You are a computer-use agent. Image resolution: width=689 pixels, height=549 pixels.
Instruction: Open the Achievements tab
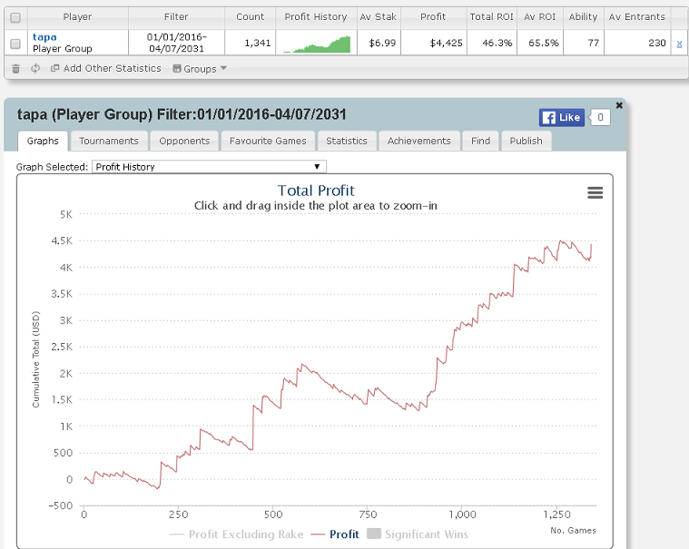click(x=418, y=141)
